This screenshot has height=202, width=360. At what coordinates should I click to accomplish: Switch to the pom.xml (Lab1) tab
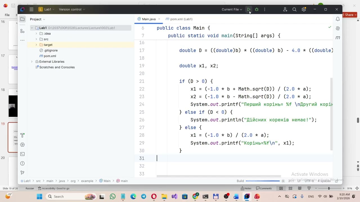[179, 19]
